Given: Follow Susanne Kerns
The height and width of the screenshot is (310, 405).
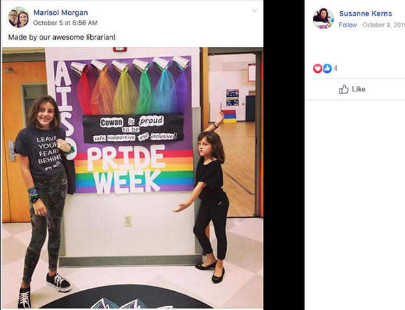Looking at the screenshot, I should tap(348, 25).
